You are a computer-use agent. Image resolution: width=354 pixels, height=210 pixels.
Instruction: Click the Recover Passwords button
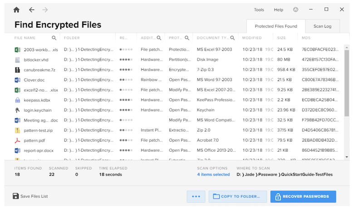point(303,196)
